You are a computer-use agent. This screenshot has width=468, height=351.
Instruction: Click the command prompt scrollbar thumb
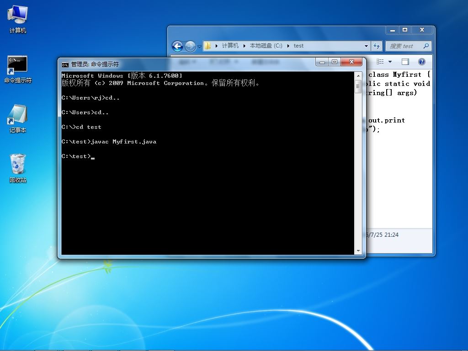point(358,86)
